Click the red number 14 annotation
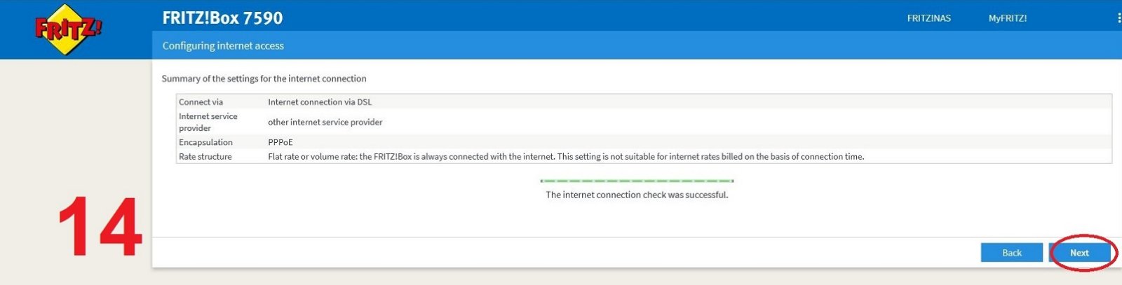The height and width of the screenshot is (285, 1122). (x=100, y=228)
